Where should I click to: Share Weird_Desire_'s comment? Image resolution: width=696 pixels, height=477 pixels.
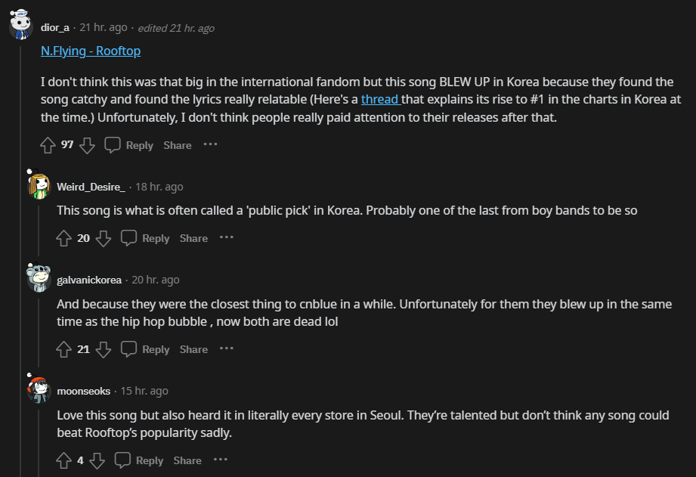(193, 238)
